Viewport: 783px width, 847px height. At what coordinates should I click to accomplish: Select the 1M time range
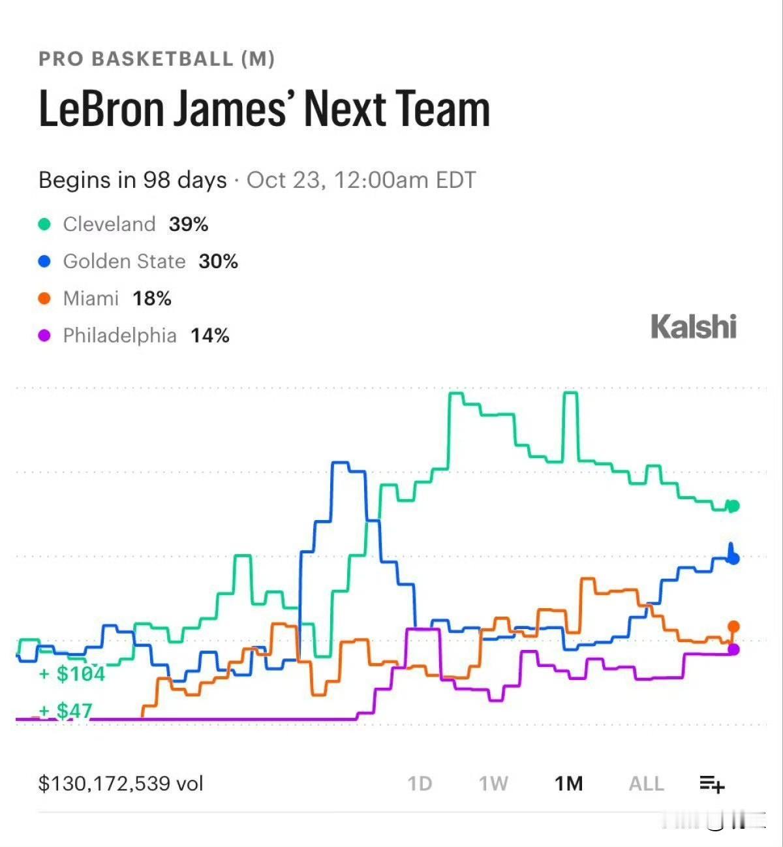[x=569, y=783]
